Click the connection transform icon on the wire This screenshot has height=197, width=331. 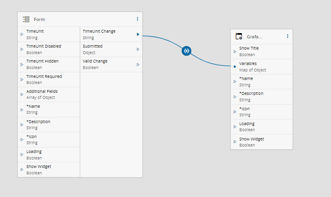(186, 51)
